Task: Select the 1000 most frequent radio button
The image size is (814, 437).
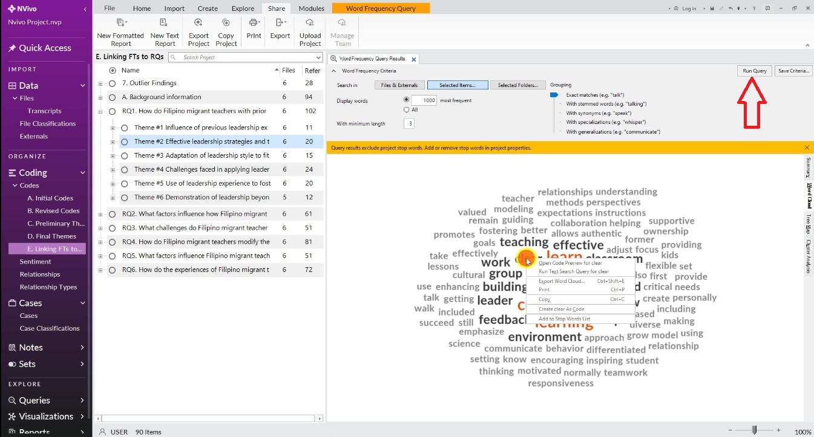Action: click(406, 100)
